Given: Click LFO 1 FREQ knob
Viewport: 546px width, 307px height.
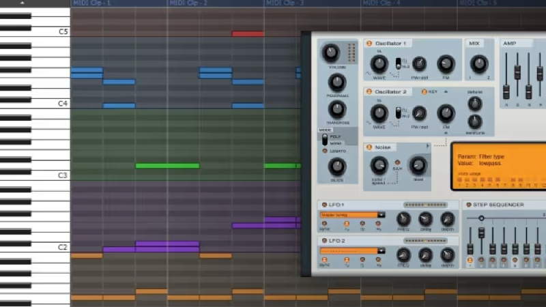Looking at the screenshot, I should pyautogui.click(x=403, y=219).
